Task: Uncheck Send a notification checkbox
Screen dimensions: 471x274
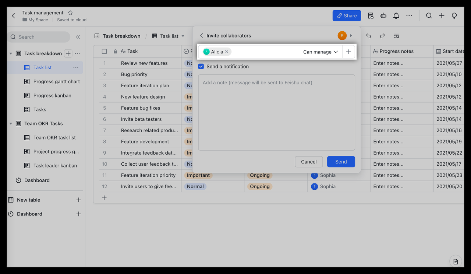Action: 201,67
